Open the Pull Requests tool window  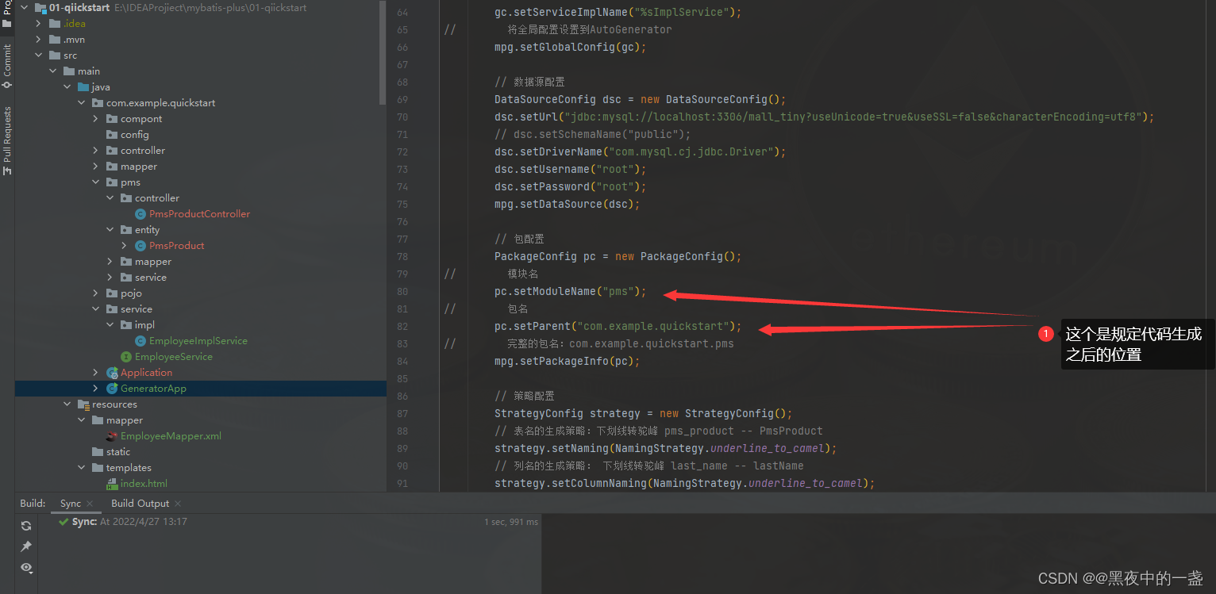click(x=7, y=140)
